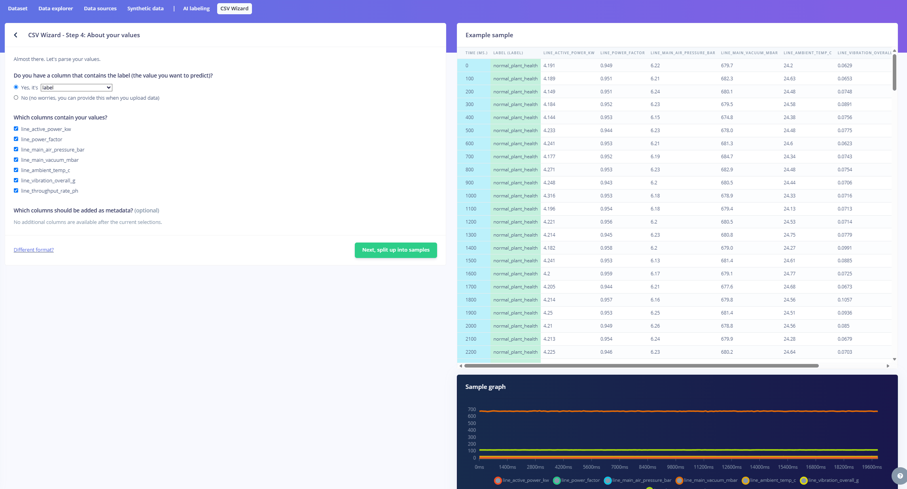
Task: Select the 'Yes, it's' label radio button
Action: 16,87
